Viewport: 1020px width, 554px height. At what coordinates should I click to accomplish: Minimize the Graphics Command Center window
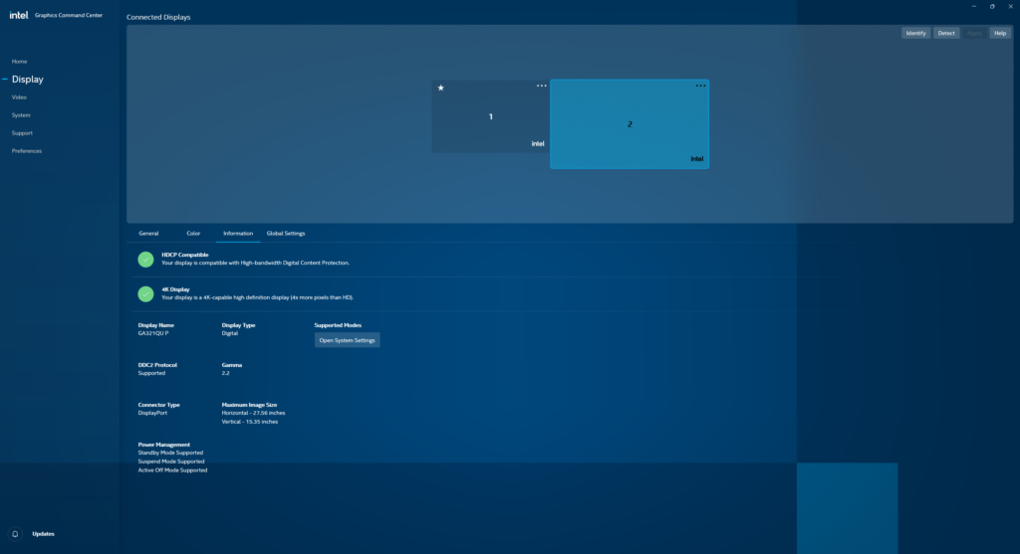tap(974, 7)
